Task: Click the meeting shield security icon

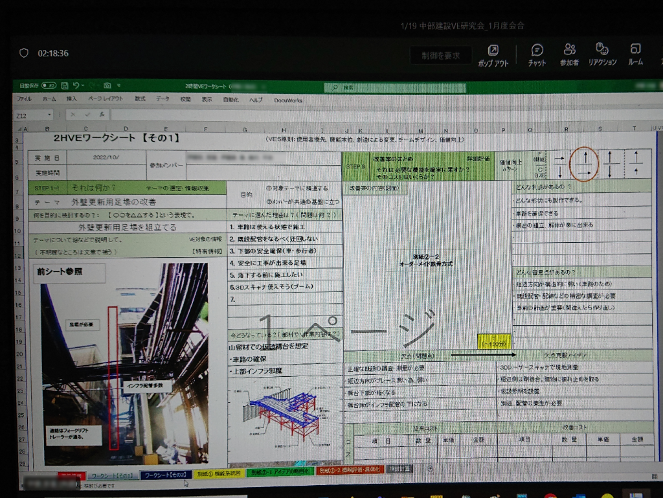Action: coord(24,53)
